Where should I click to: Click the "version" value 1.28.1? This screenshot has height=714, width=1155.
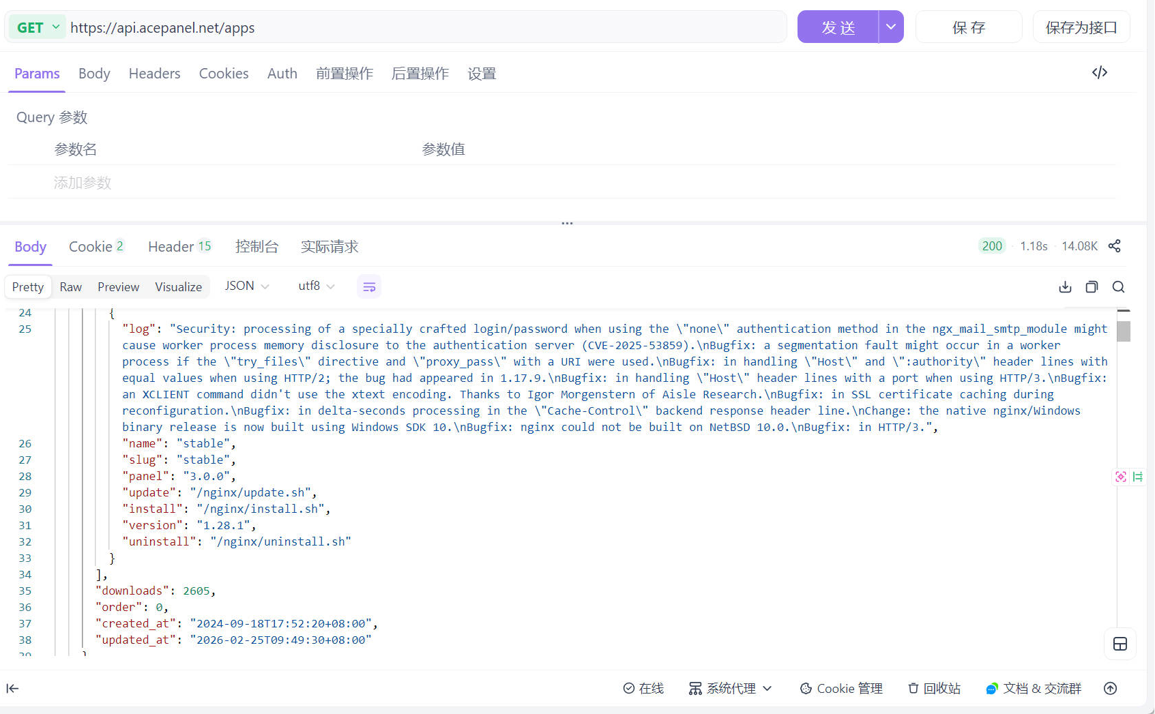tap(223, 525)
